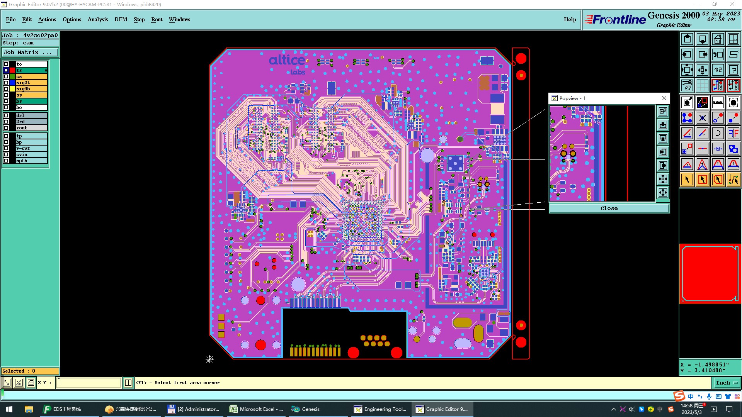Click the grid display icon
The width and height of the screenshot is (742, 417).
pos(702,85)
